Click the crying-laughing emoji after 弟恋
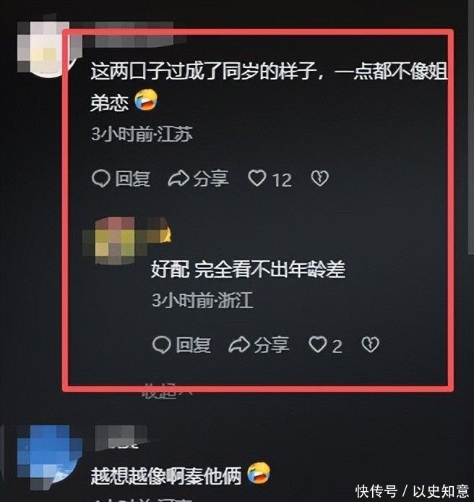Screen dimensions: 474x502 pos(146,100)
